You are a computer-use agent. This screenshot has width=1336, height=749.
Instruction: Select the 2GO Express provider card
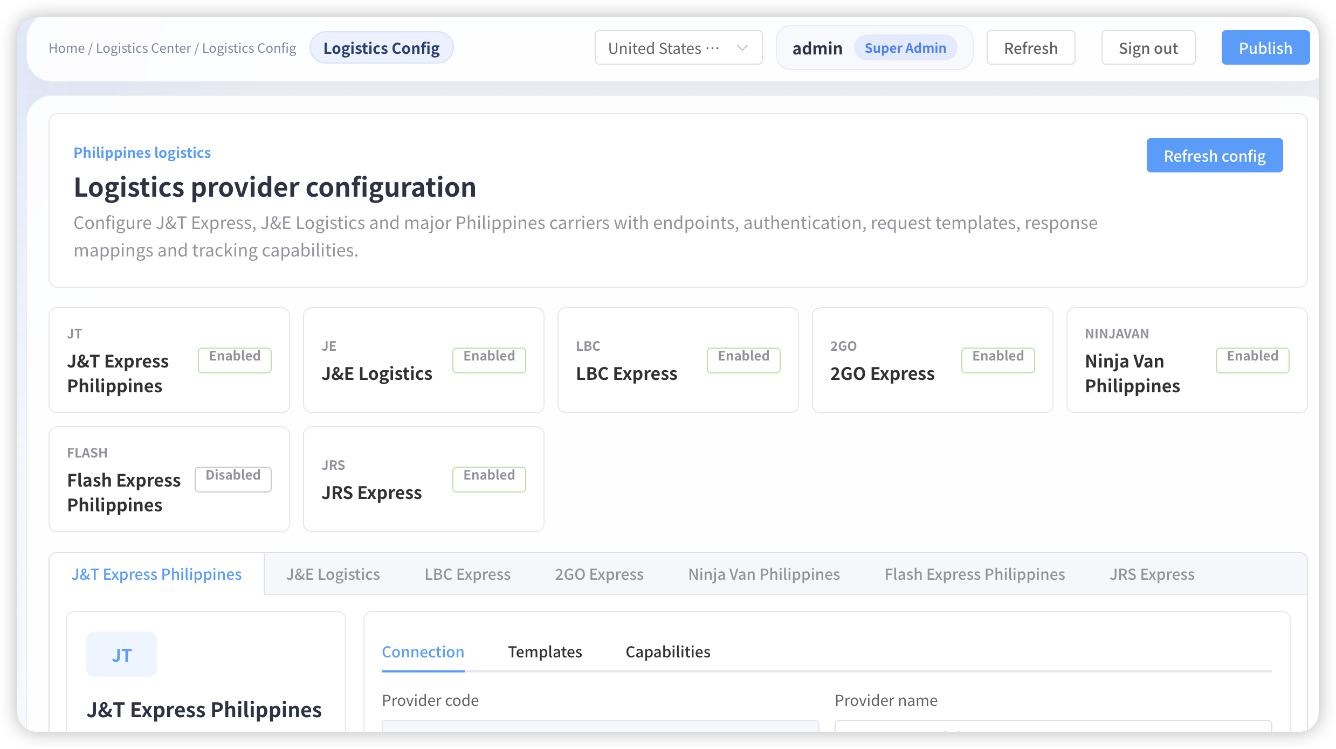click(933, 360)
